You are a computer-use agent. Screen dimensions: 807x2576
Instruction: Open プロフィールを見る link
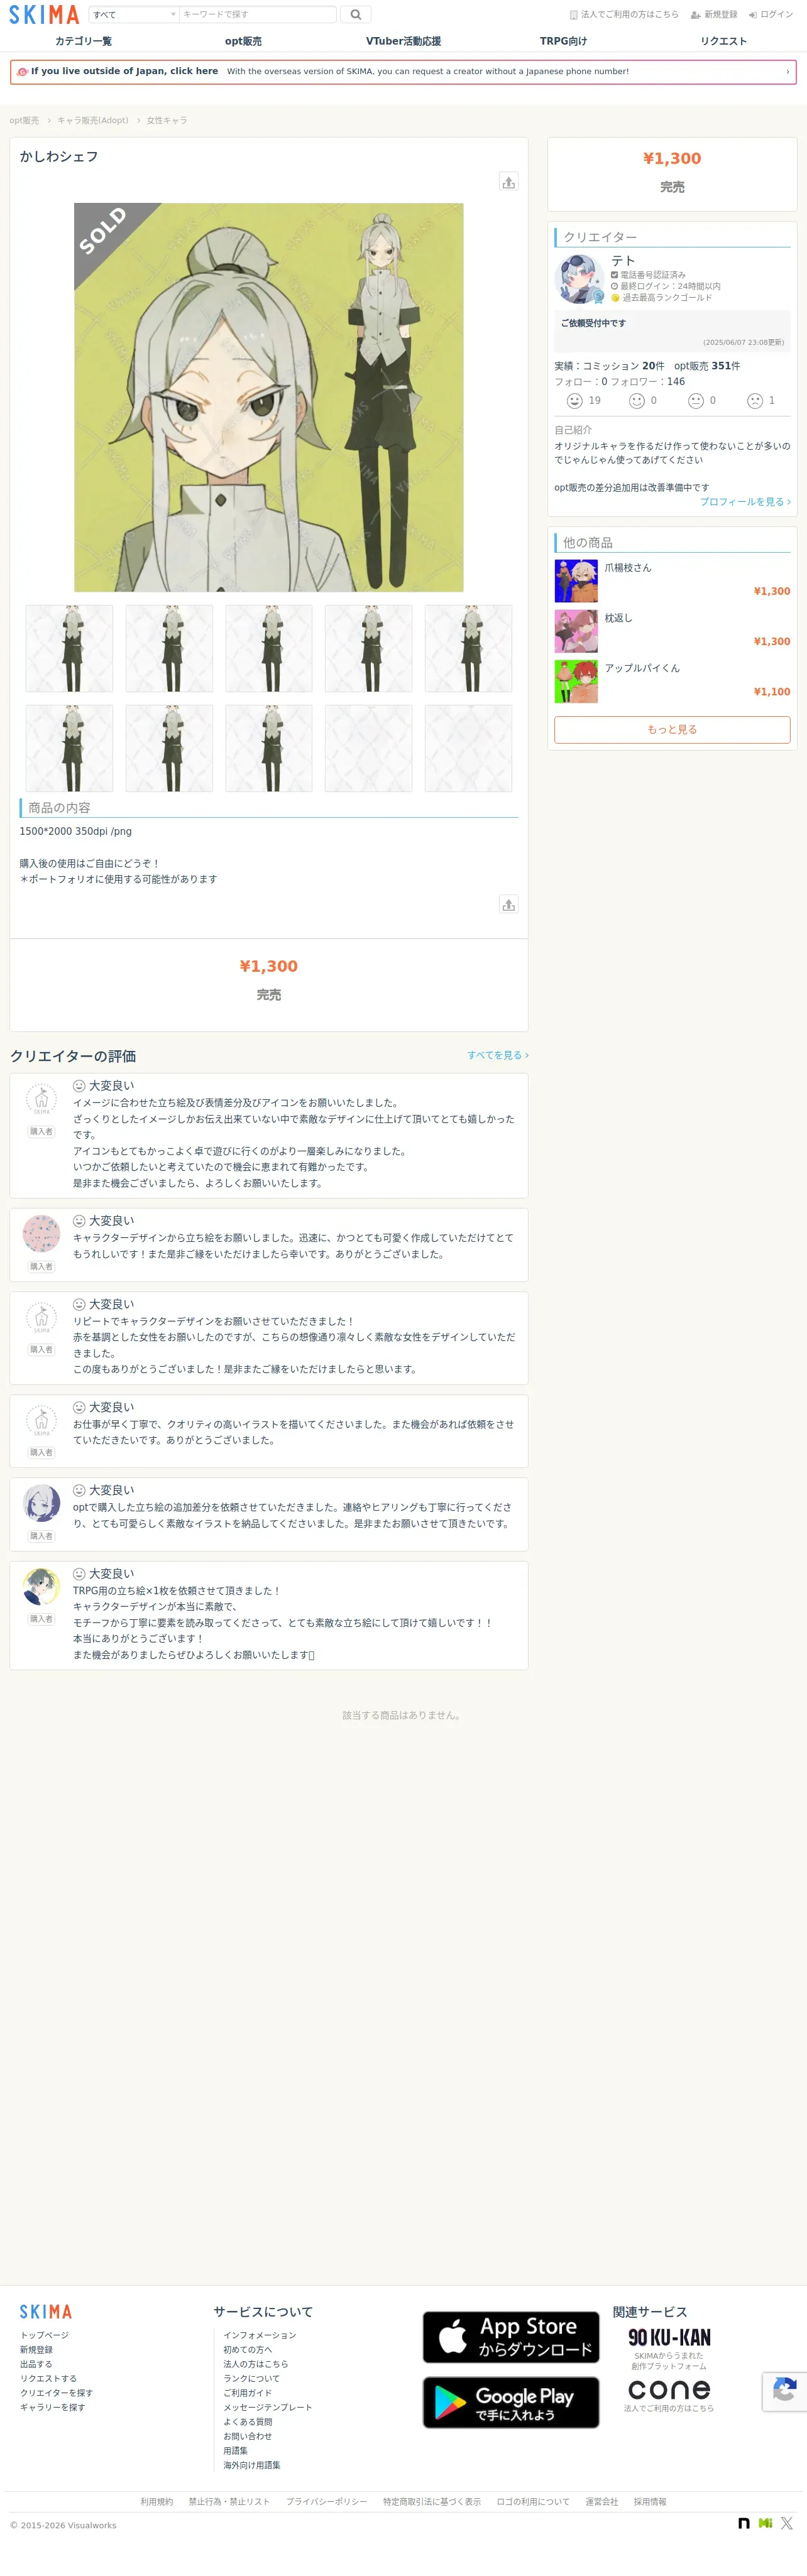click(x=745, y=502)
